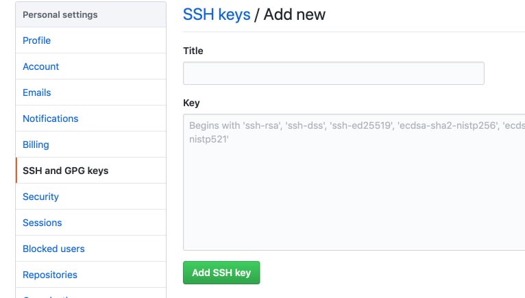Click the Title field label
The image size is (525, 298).
pyautogui.click(x=193, y=51)
